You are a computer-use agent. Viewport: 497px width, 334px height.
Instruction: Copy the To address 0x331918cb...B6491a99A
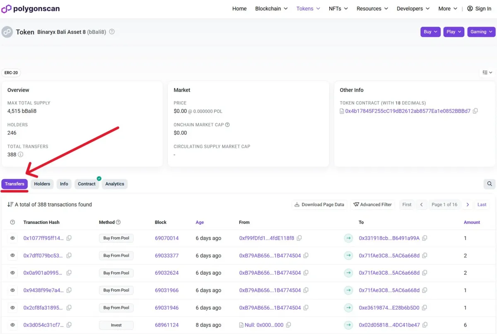(x=425, y=238)
